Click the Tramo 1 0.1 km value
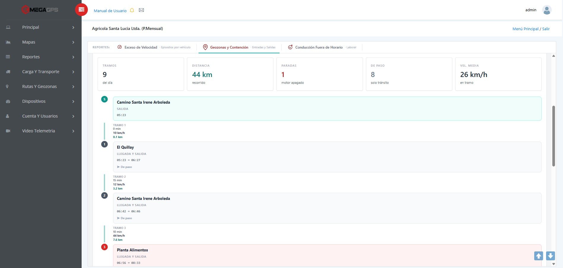The width and height of the screenshot is (563, 268). (x=118, y=137)
